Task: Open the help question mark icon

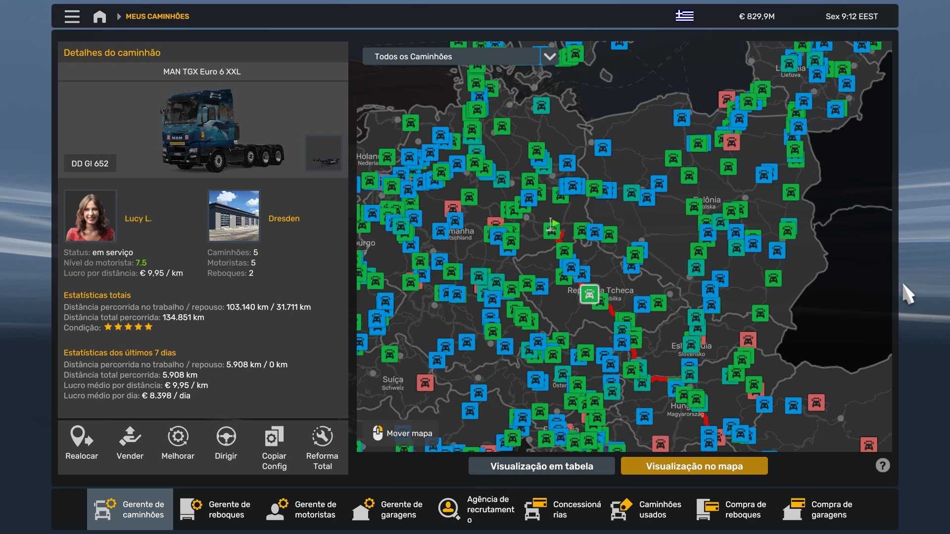Action: point(882,465)
